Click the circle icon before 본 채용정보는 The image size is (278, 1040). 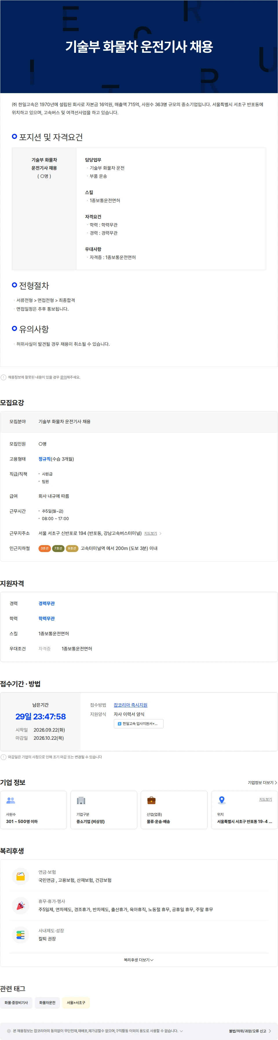click(9, 1031)
